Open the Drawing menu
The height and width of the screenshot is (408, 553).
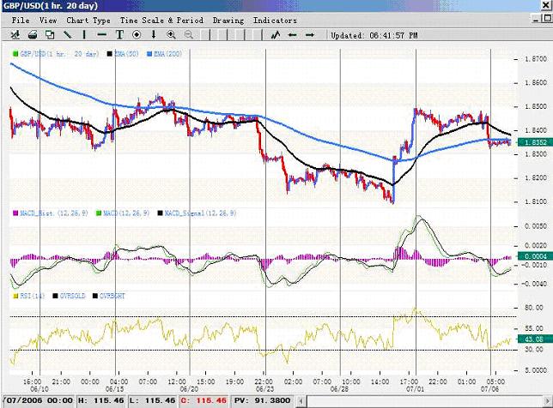[x=228, y=20]
